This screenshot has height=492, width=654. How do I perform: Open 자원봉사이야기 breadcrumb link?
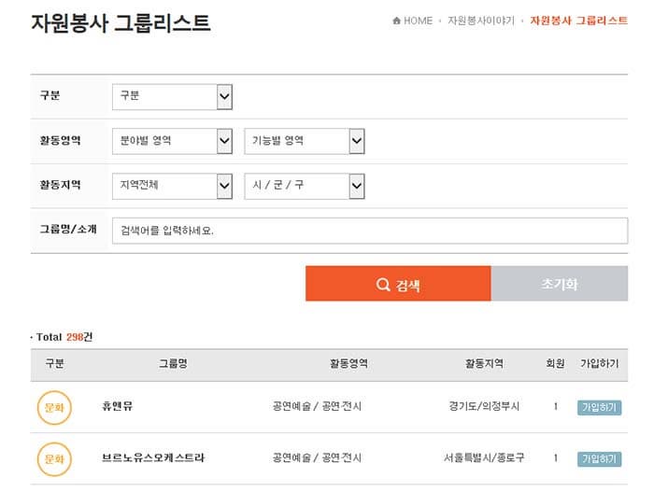(481, 21)
